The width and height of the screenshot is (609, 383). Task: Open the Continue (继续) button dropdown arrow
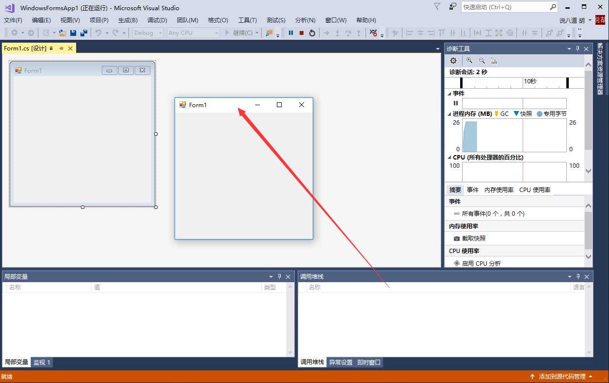pos(257,33)
